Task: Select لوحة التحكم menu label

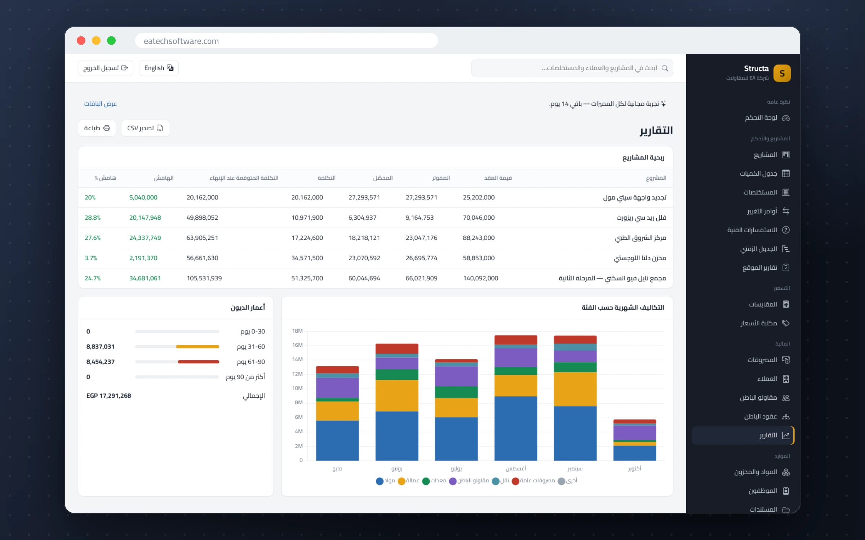Action: [761, 118]
